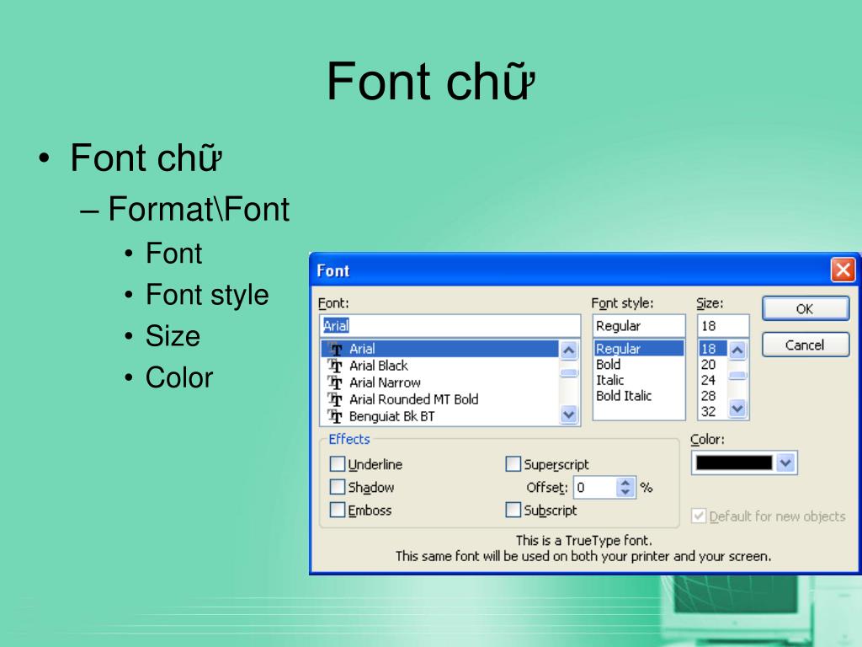862x647 pixels.
Task: Check the Superscript option
Action: tap(513, 464)
